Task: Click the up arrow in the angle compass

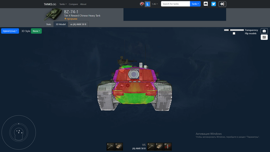Action: pos(17,131)
